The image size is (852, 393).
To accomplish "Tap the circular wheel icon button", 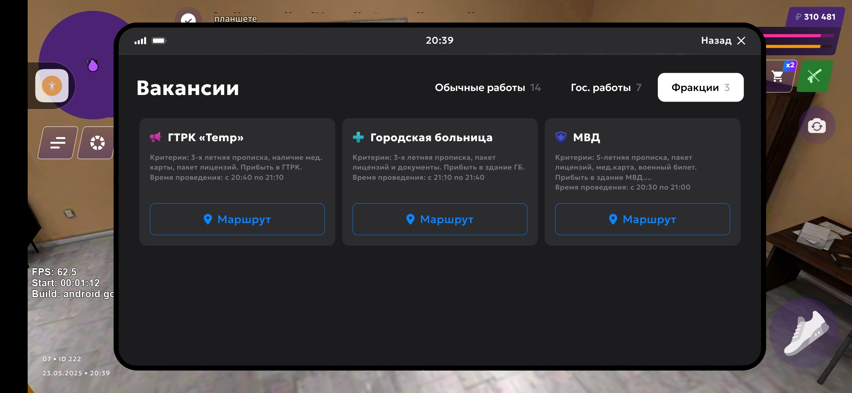I will click(97, 143).
